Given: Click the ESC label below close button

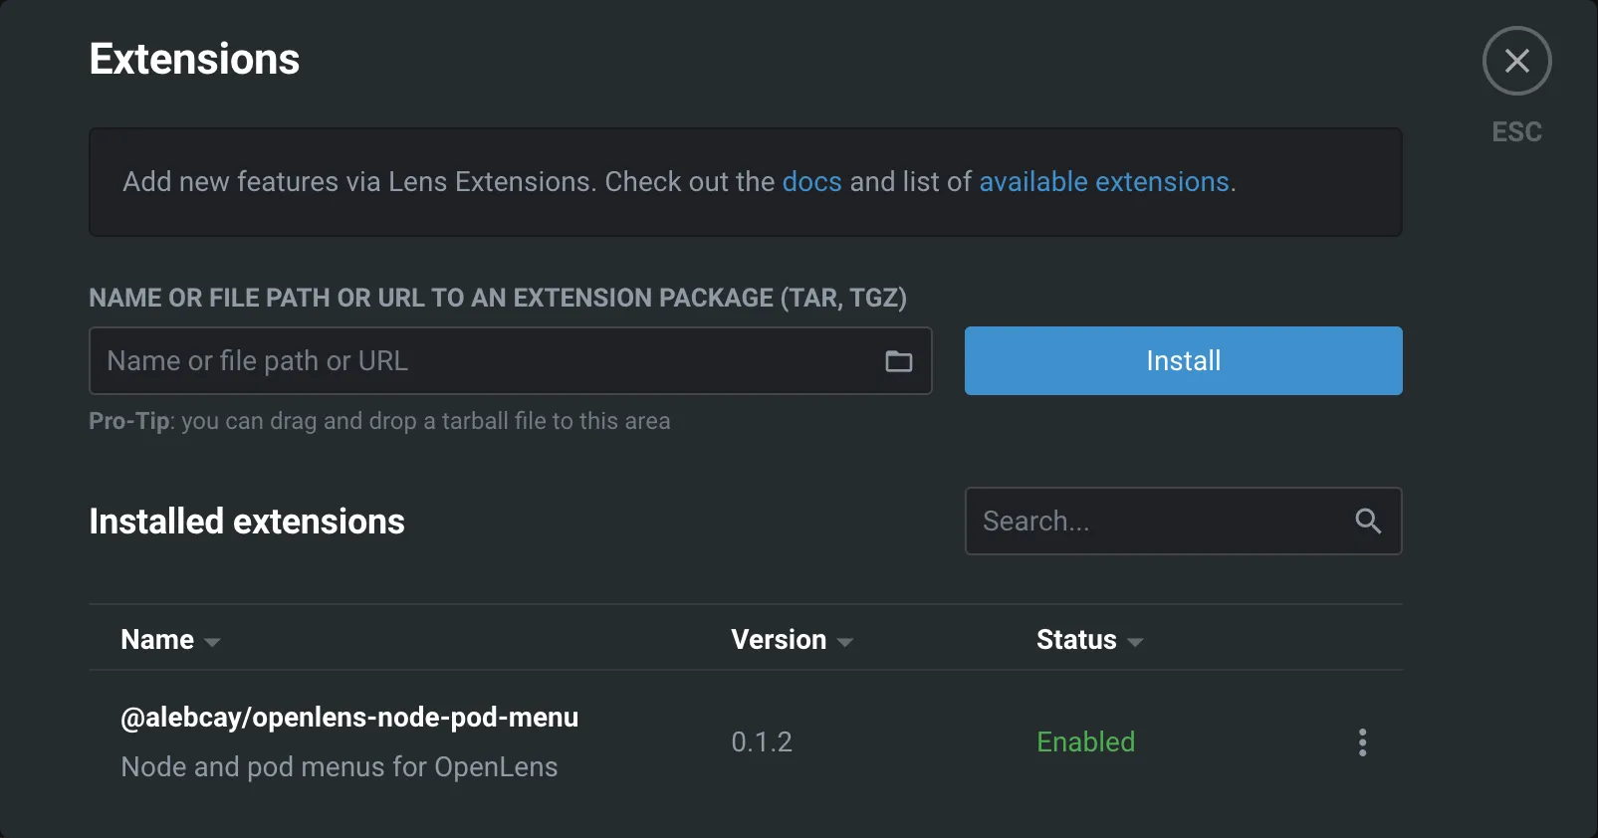Looking at the screenshot, I should click(x=1516, y=132).
